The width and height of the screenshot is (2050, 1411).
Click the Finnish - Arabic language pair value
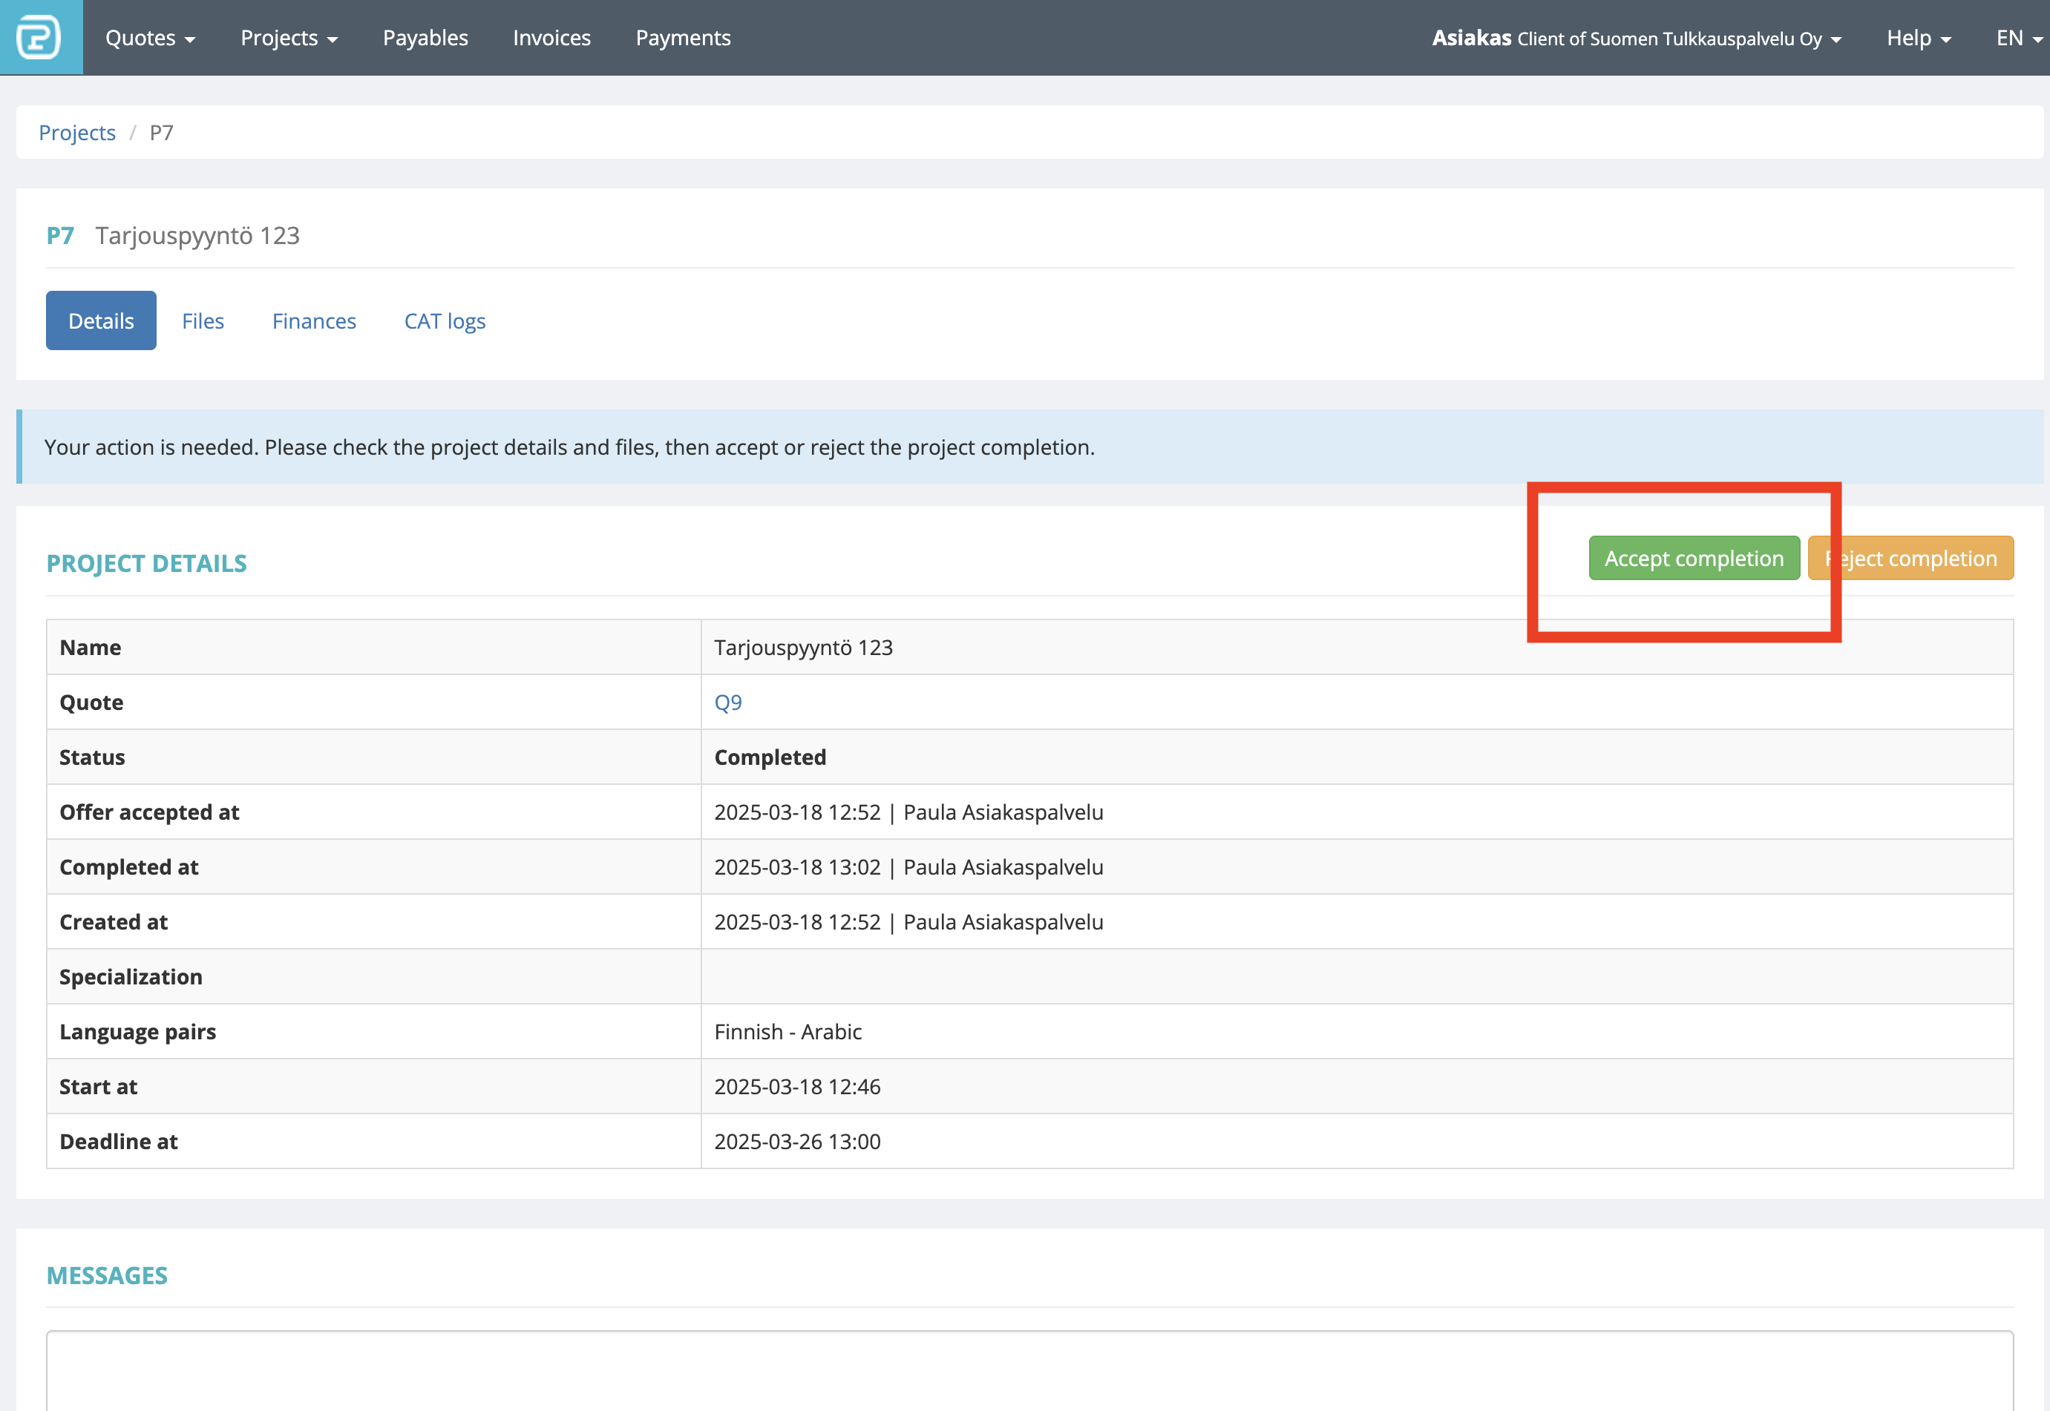click(x=787, y=1032)
